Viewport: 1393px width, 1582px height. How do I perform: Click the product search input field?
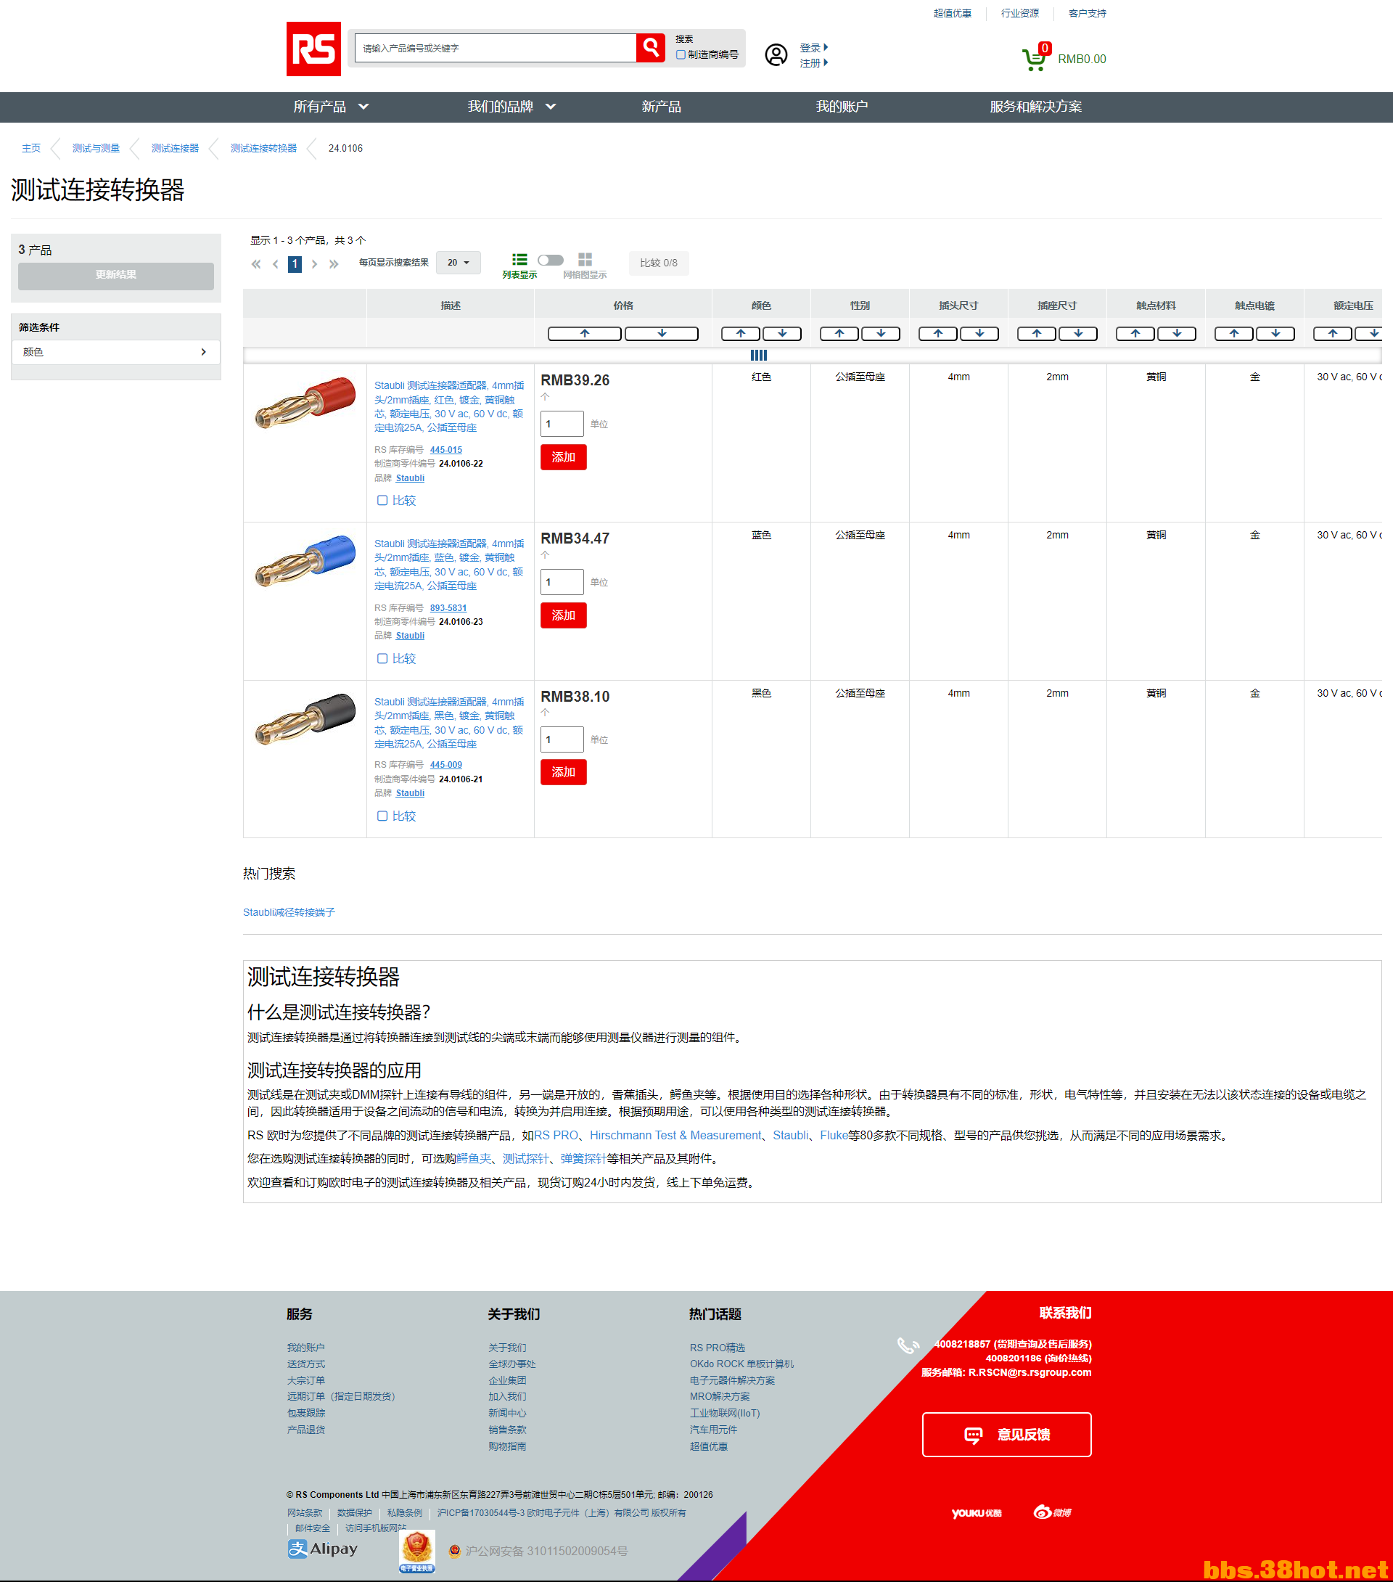[496, 48]
